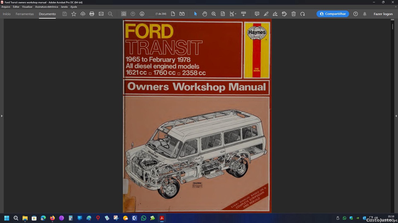Image resolution: width=398 pixels, height=223 pixels.
Task: Expand the left navigation pane
Action: coord(2,116)
